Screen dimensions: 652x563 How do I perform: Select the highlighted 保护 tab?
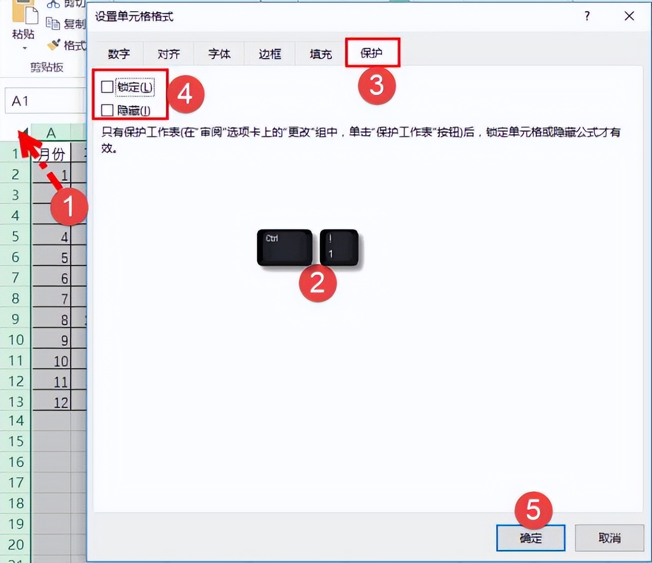tap(373, 53)
